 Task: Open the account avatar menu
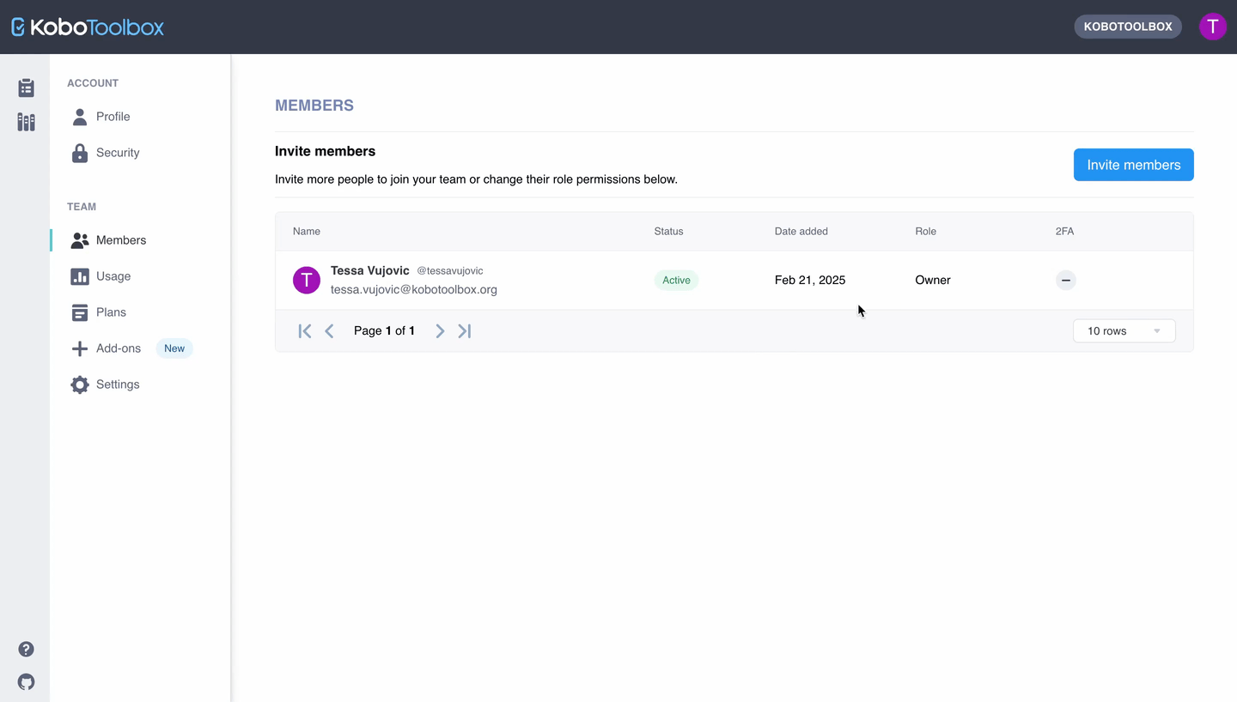click(x=1212, y=27)
